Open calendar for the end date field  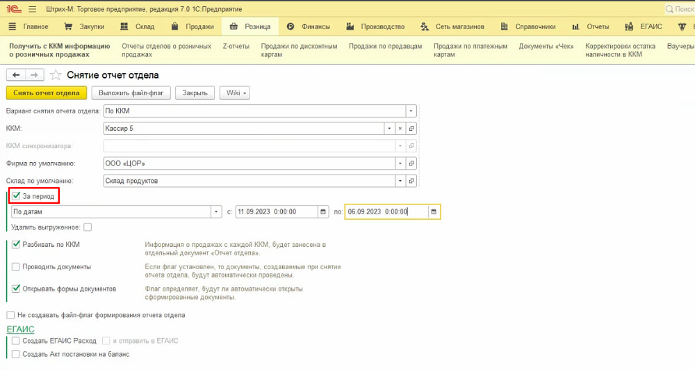pos(434,211)
